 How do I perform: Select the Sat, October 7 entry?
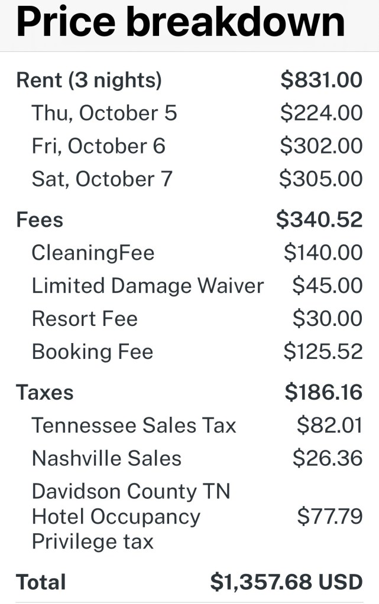[x=102, y=179]
